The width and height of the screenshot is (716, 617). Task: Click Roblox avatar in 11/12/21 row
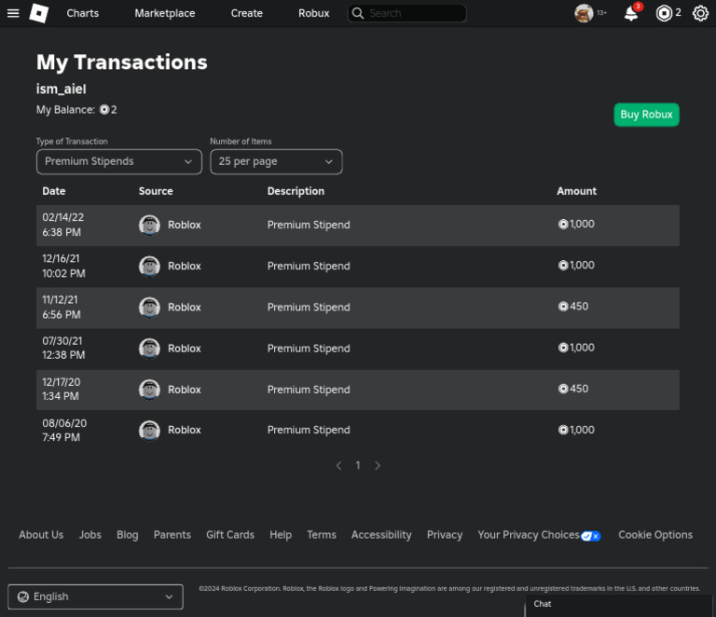pyautogui.click(x=149, y=308)
